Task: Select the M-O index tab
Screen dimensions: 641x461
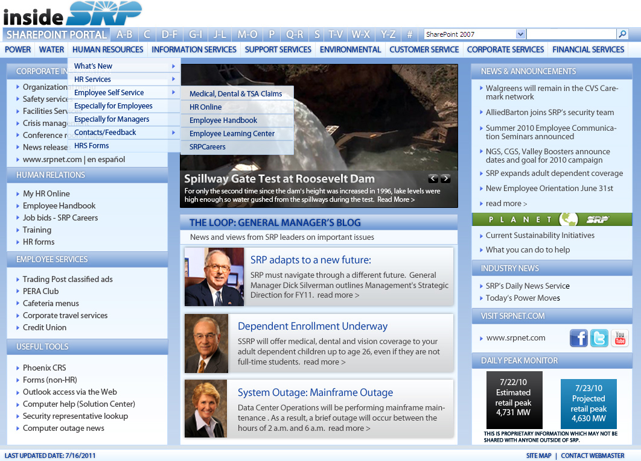Action: click(247, 35)
